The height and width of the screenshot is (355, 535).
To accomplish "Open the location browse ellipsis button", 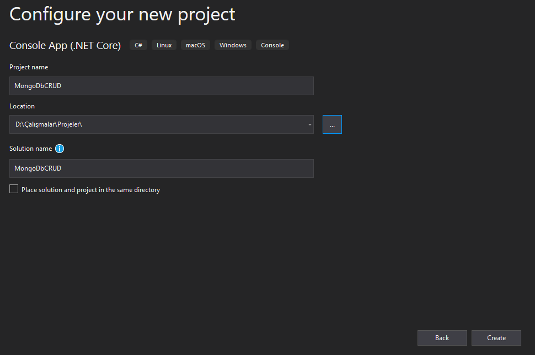I will pyautogui.click(x=332, y=124).
